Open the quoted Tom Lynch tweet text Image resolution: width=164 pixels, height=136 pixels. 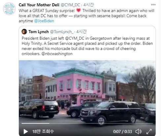pyautogui.click(x=87, y=46)
